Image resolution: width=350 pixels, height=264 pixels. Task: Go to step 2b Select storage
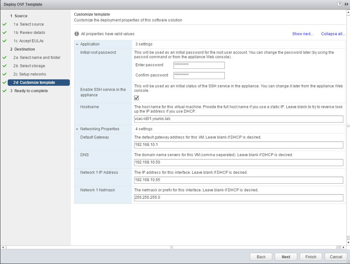pos(32,66)
